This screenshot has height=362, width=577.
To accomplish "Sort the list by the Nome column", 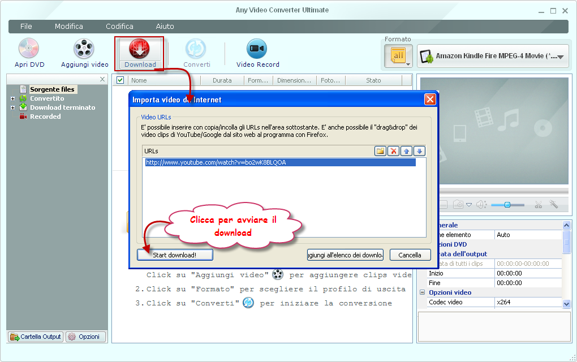I will point(164,80).
